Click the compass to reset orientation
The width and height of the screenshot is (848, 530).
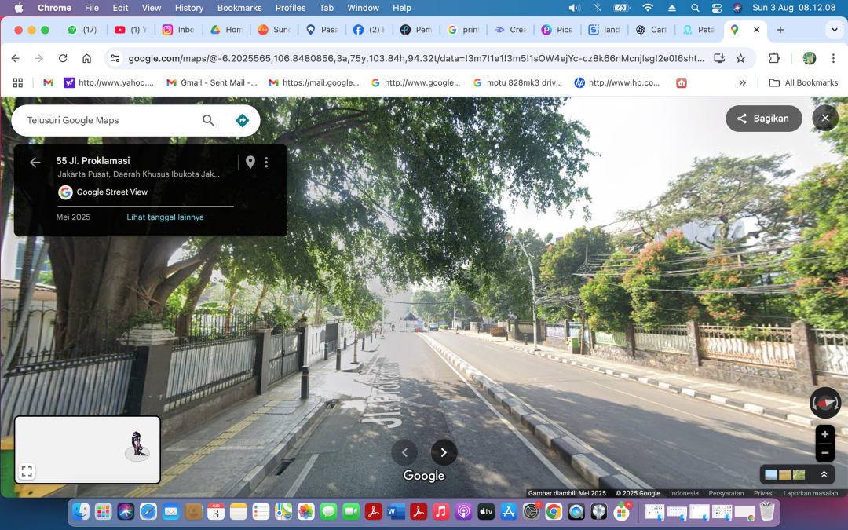pos(824,403)
